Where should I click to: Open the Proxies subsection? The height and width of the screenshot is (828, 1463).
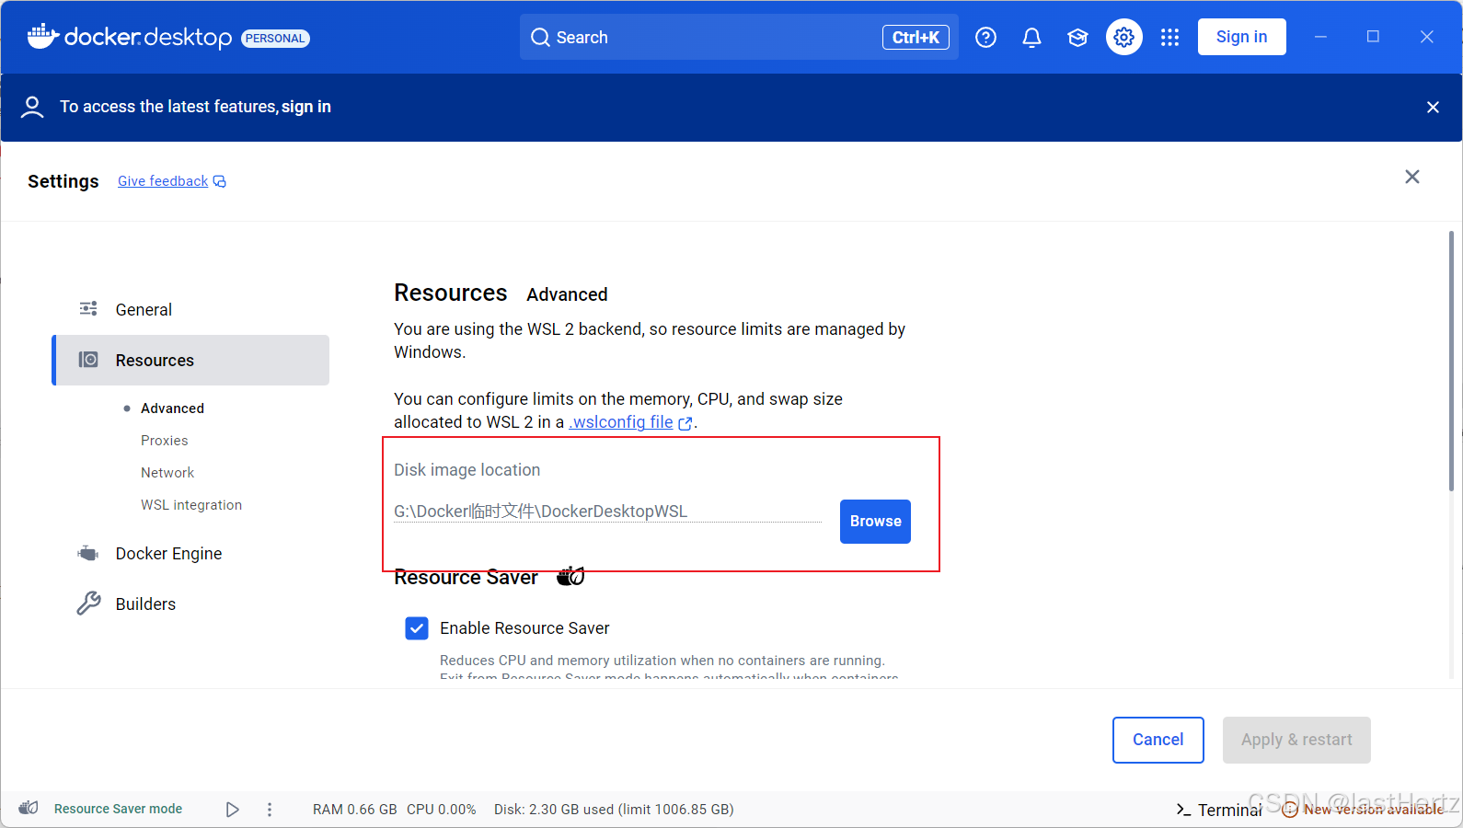(x=164, y=441)
